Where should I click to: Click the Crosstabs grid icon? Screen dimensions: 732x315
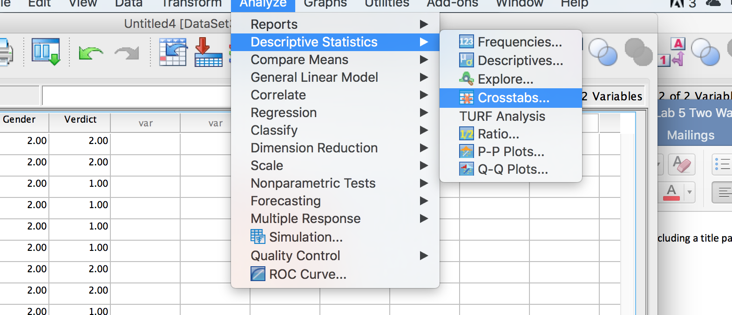pyautogui.click(x=466, y=98)
